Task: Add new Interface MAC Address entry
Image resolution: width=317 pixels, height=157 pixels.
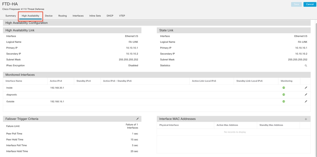Action: click(306, 119)
